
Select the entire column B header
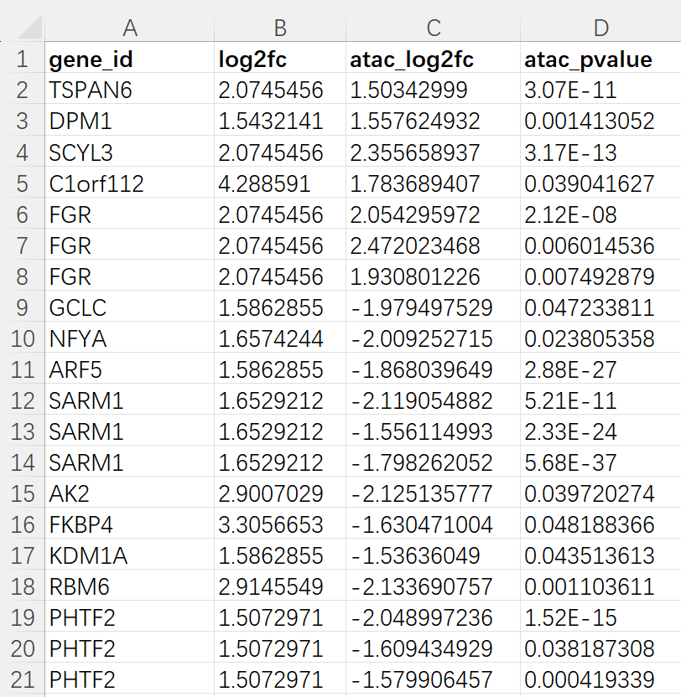[280, 28]
